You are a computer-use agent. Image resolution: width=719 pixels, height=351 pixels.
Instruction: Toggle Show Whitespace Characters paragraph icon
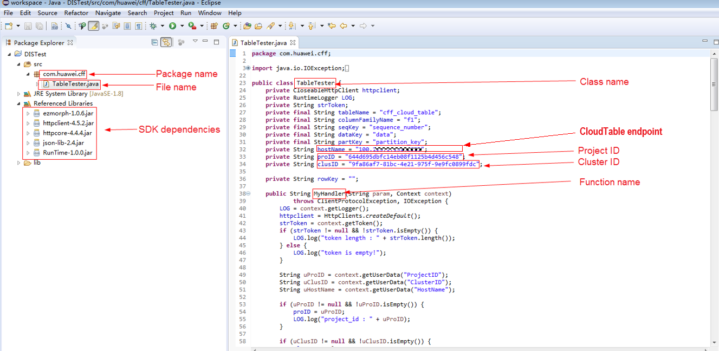(x=139, y=26)
